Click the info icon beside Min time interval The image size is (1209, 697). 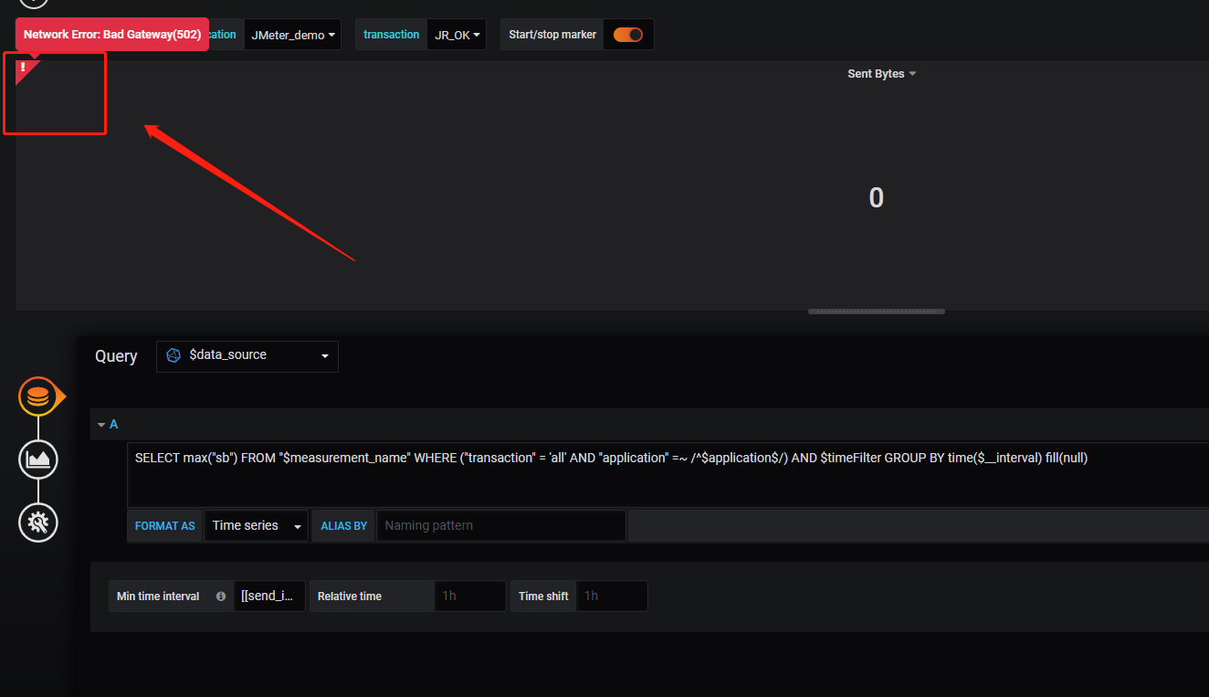221,596
